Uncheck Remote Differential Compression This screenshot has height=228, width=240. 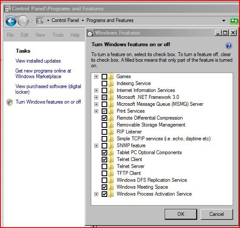[104, 118]
